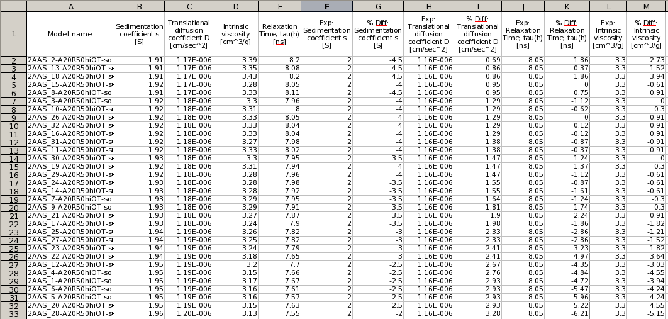668x319 pixels.
Task: Select % diff diffusion value 1.81
Action: pos(477,208)
